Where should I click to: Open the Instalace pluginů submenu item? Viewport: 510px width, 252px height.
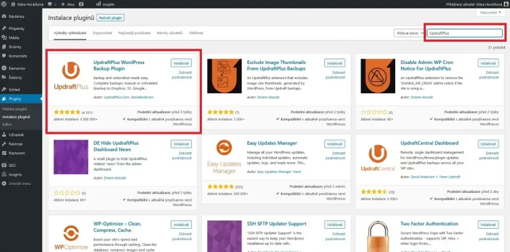16,116
